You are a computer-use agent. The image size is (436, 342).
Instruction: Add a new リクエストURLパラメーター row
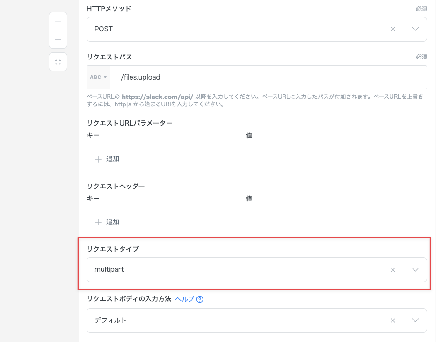(107, 159)
